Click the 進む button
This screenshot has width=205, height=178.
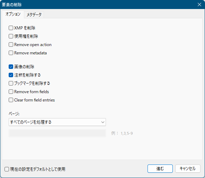coord(160,169)
